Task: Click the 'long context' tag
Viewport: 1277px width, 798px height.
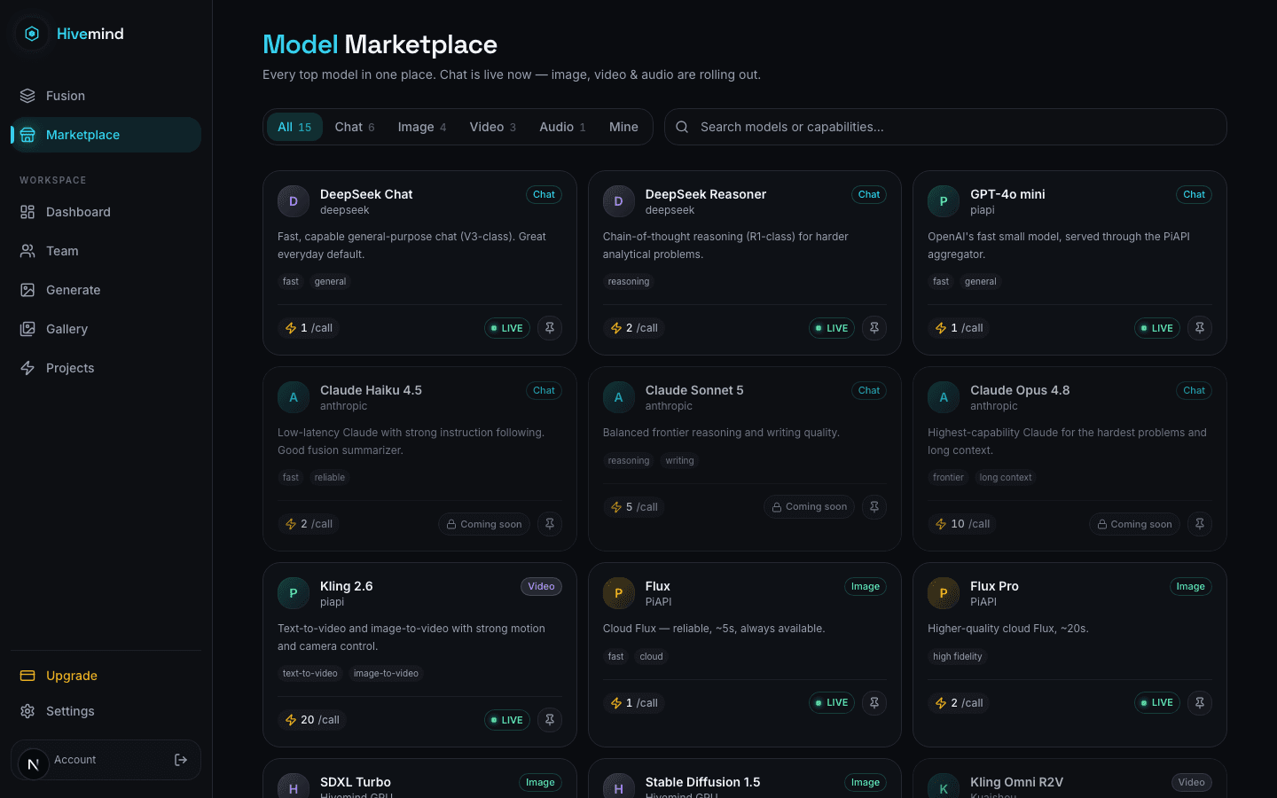Action: tap(1006, 478)
